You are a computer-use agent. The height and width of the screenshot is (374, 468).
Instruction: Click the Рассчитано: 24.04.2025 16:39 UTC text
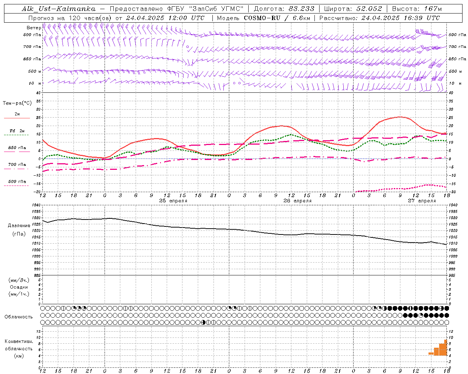pos(380,18)
